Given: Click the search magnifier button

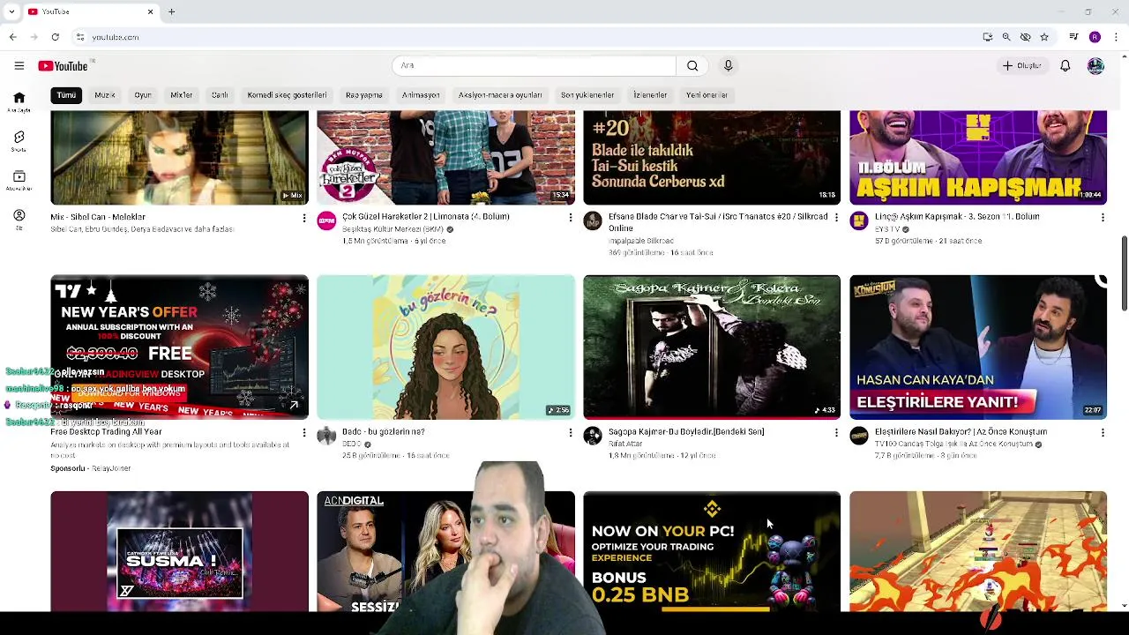Looking at the screenshot, I should [x=692, y=65].
